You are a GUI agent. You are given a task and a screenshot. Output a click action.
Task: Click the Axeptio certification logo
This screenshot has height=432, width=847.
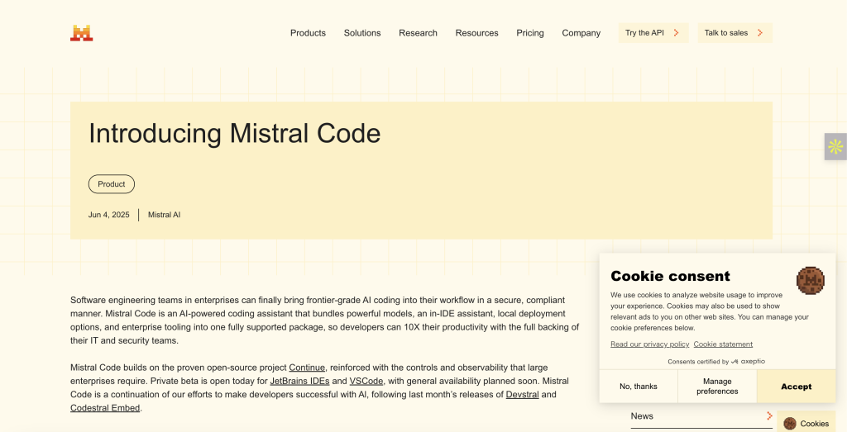click(749, 362)
